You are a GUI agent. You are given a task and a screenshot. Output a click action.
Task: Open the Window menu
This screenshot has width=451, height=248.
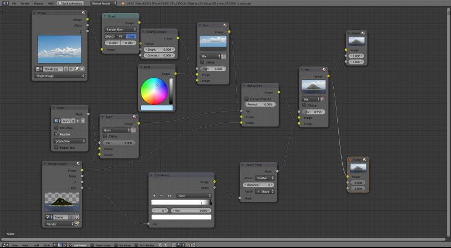click(38, 3)
